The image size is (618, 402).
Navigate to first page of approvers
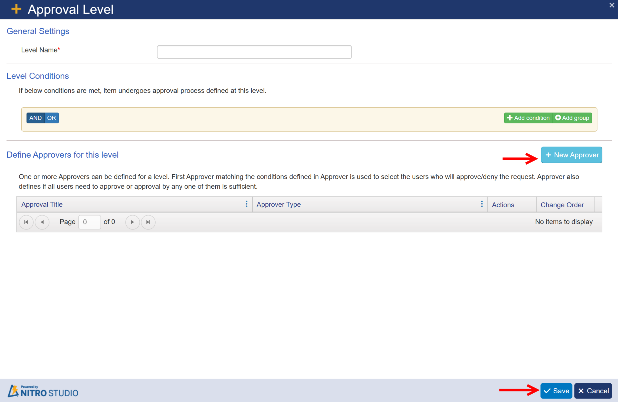(x=26, y=222)
